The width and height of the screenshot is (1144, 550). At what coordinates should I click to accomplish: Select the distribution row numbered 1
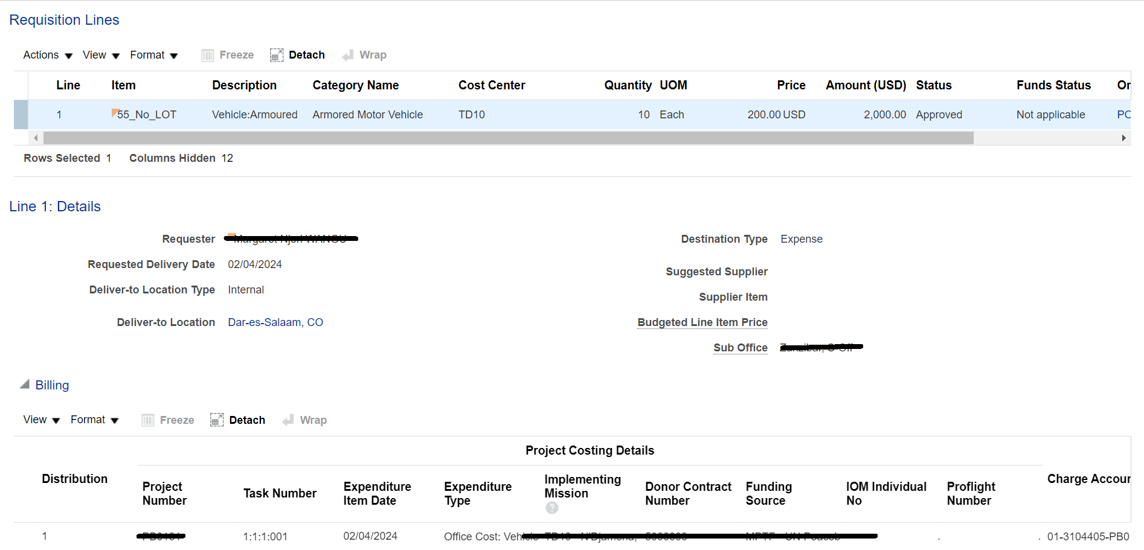(45, 536)
